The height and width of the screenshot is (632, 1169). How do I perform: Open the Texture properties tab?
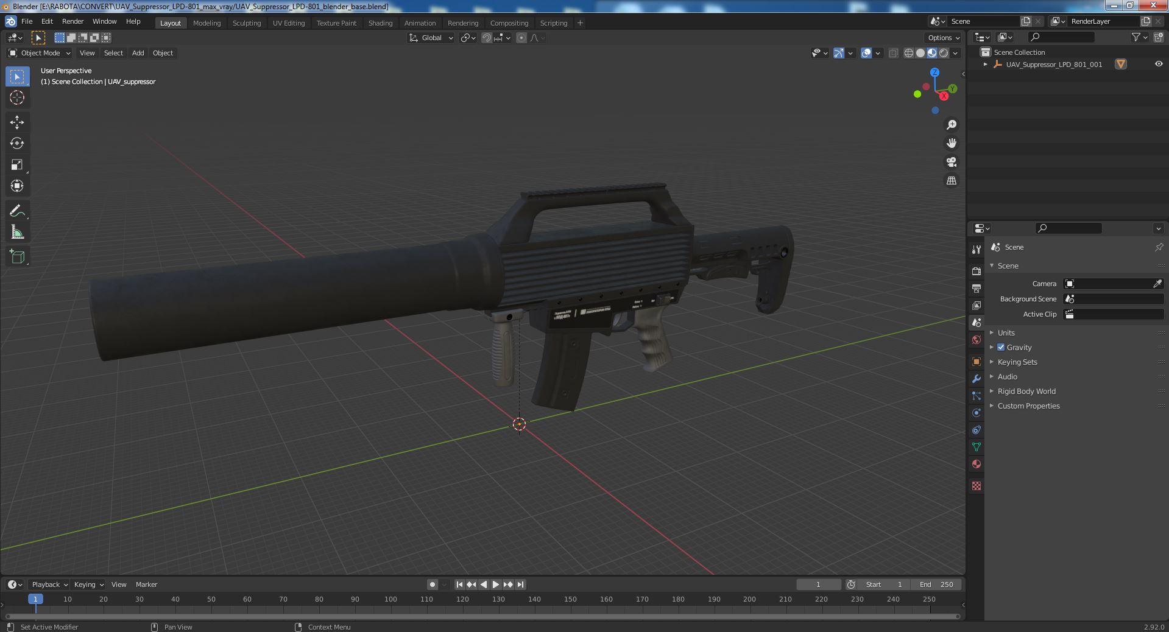977,486
